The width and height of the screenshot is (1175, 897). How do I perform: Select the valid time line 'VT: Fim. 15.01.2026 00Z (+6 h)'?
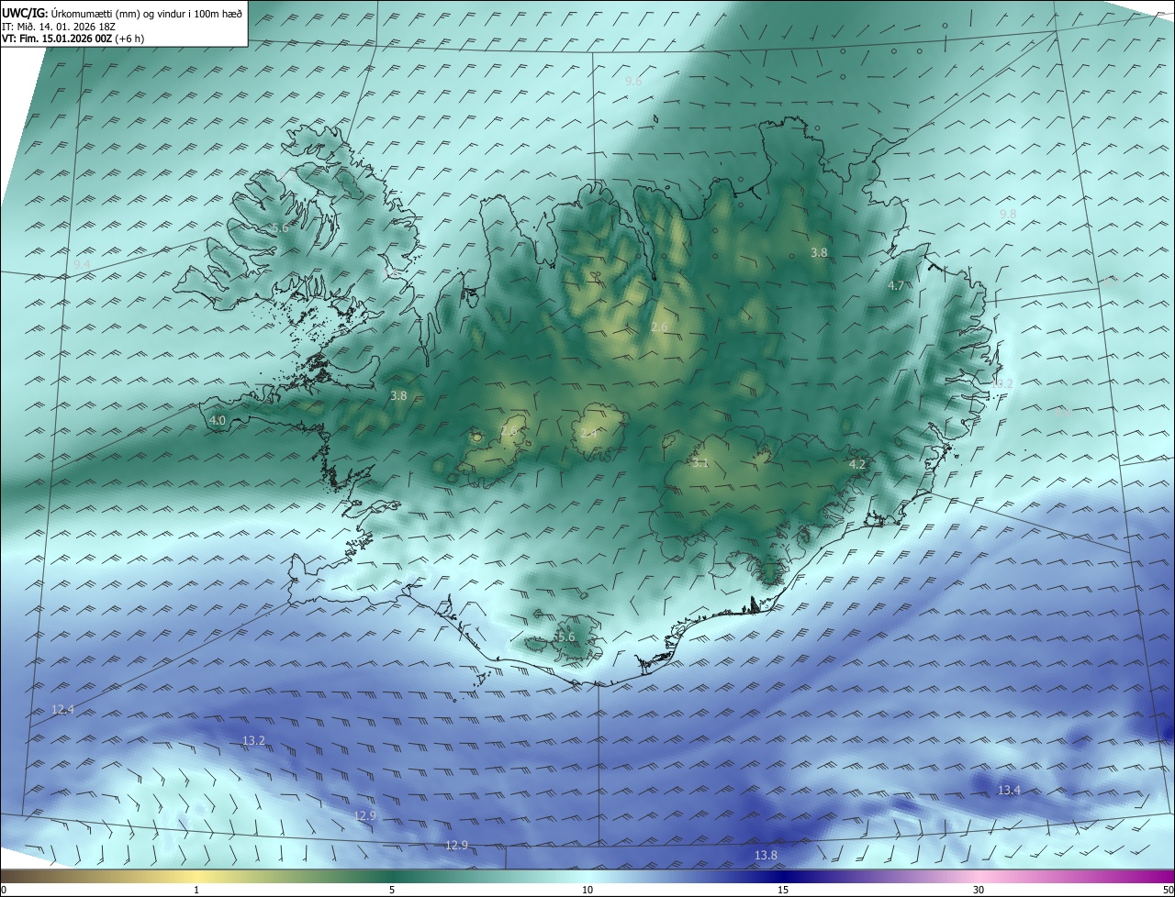[73, 39]
